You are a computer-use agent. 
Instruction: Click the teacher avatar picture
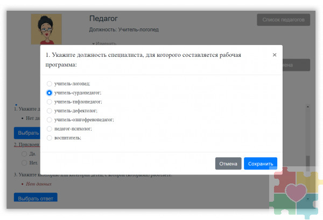click(x=46, y=30)
